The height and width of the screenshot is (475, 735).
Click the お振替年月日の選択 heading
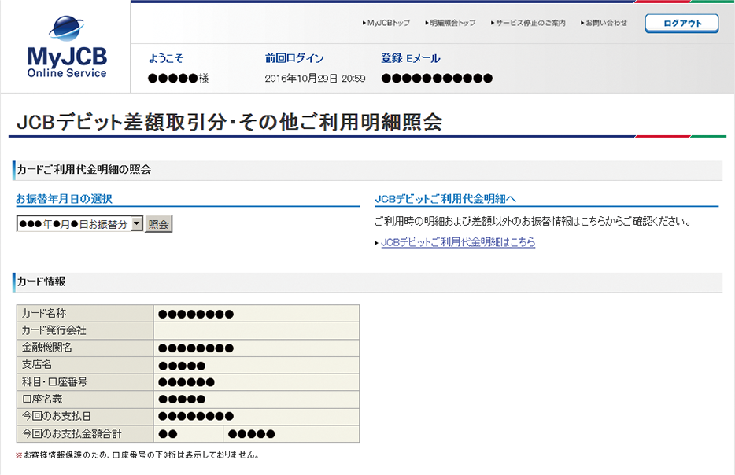click(x=65, y=199)
